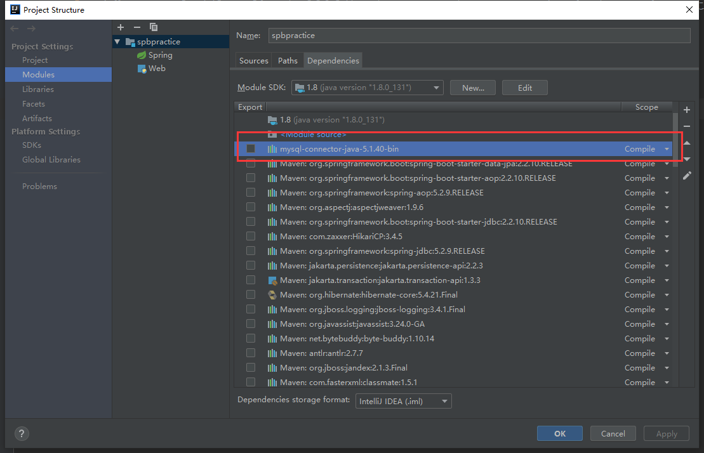Screen dimensions: 704x453
Task: Click the hibernate-core library icon
Action: [x=272, y=295]
